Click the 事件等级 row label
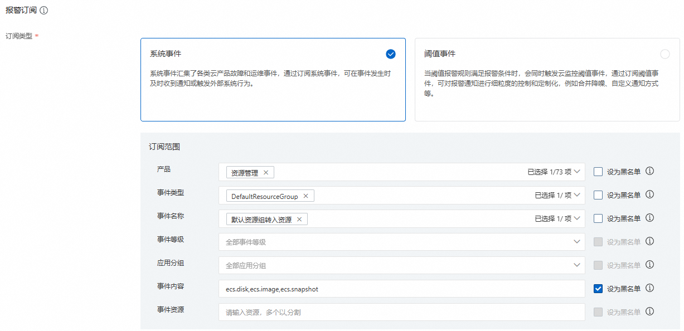This screenshot has height=331, width=684. point(171,240)
